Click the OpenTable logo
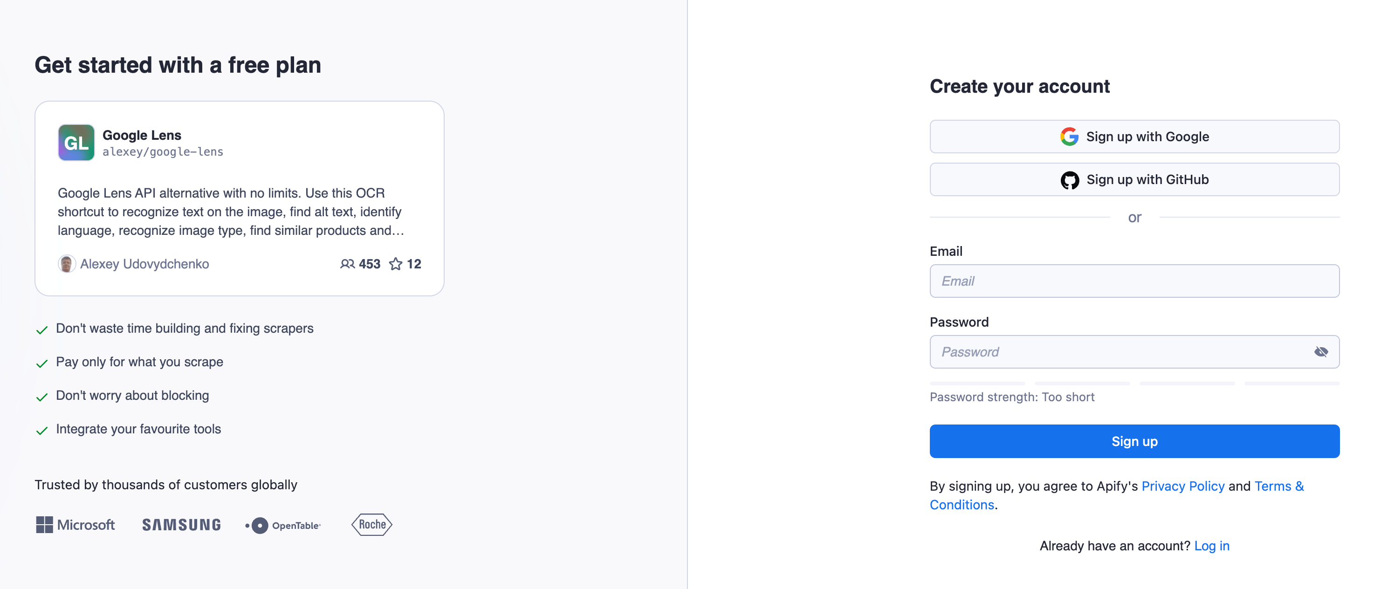This screenshot has height=589, width=1374. pos(282,524)
